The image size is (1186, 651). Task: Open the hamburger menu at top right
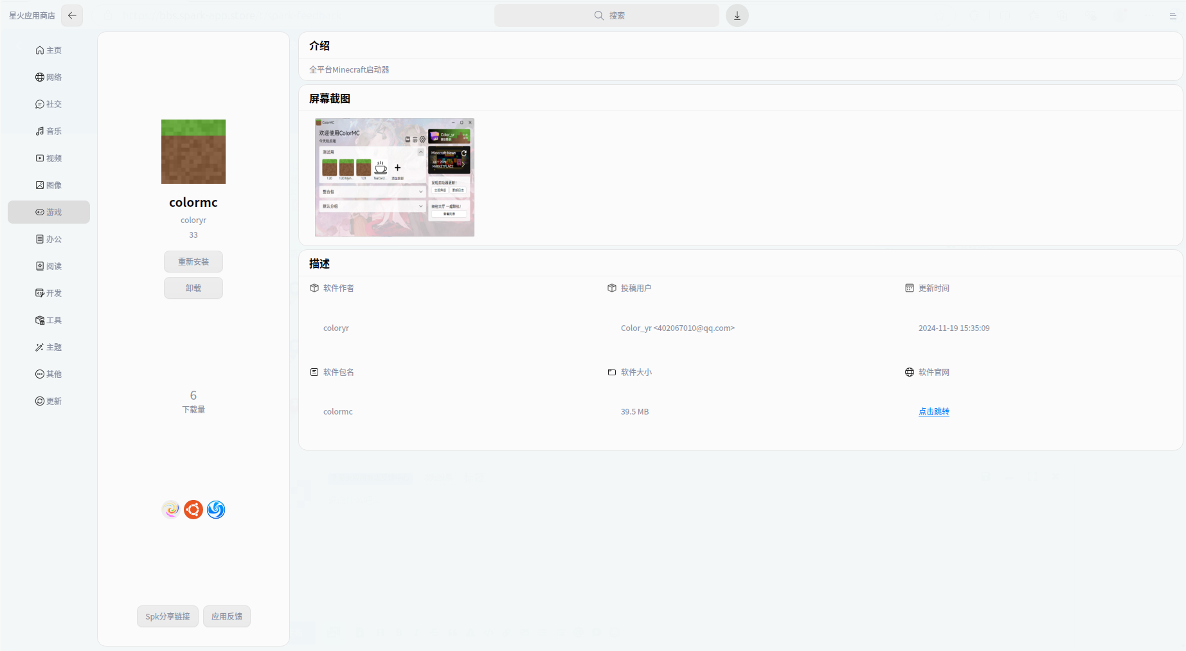pos(1173,16)
